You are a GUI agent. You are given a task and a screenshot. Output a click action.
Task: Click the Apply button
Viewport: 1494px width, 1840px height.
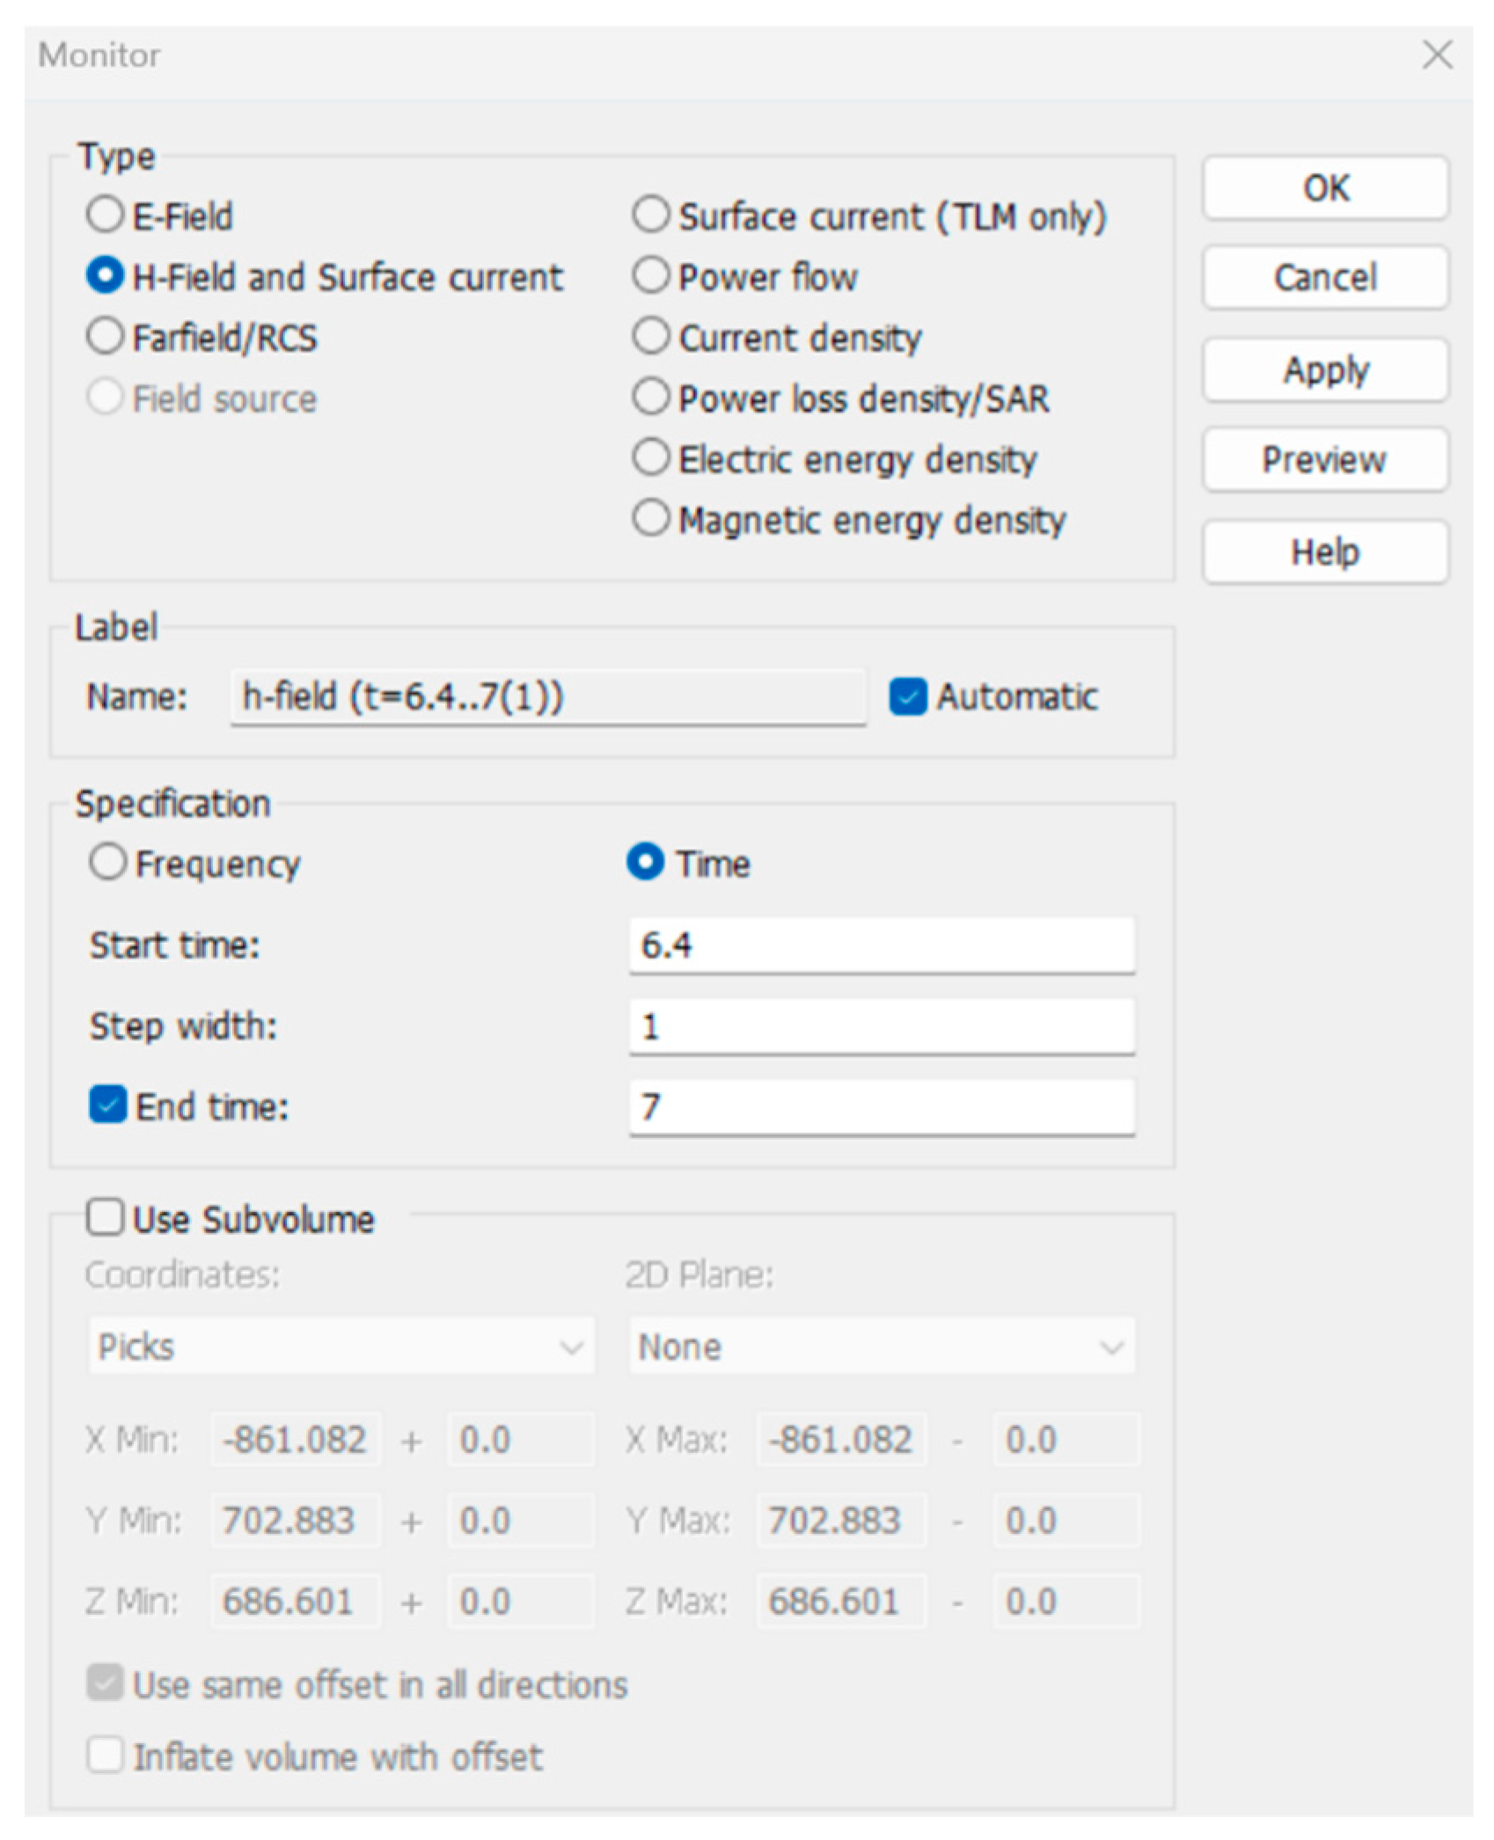point(1324,370)
